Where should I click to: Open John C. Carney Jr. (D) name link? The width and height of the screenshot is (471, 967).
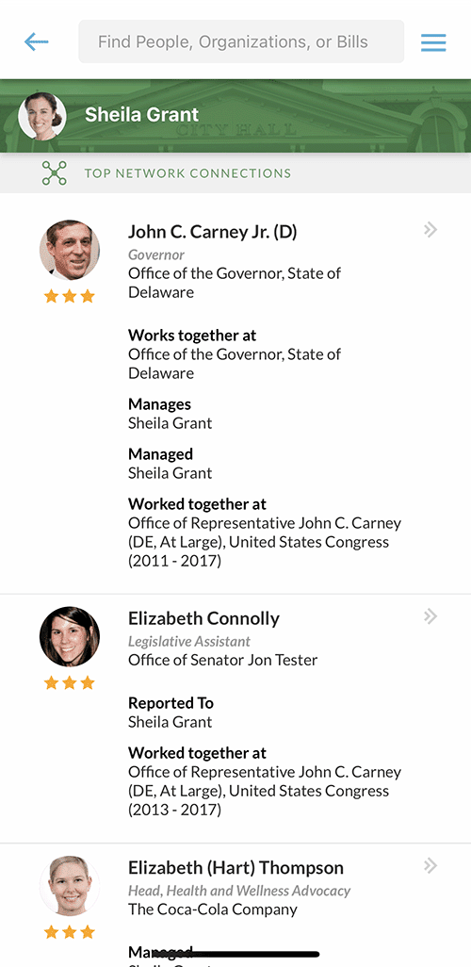(x=213, y=232)
